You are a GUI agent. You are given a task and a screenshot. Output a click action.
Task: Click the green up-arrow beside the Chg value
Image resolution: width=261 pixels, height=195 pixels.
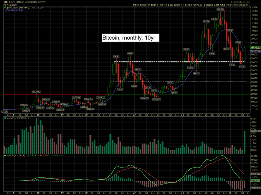pos(249,5)
